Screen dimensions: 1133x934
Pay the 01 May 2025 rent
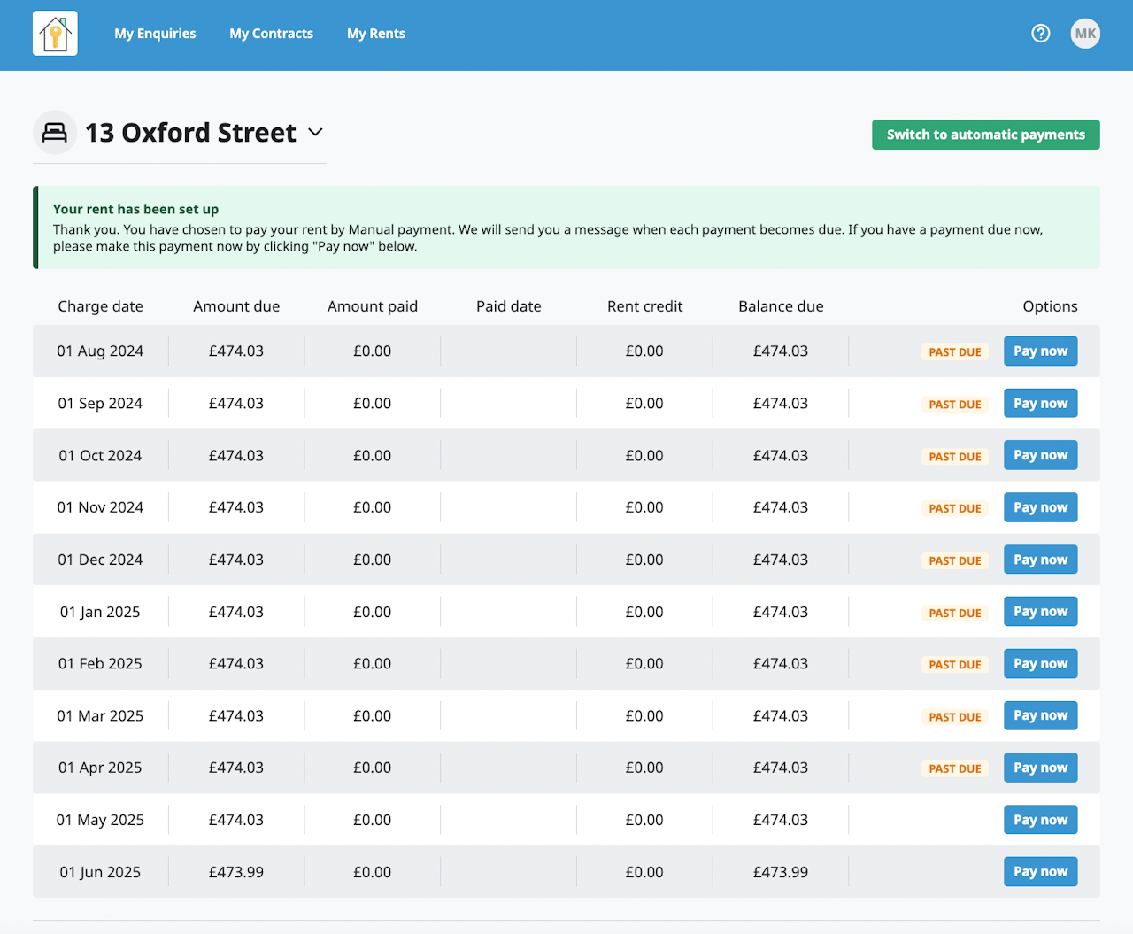(x=1040, y=820)
